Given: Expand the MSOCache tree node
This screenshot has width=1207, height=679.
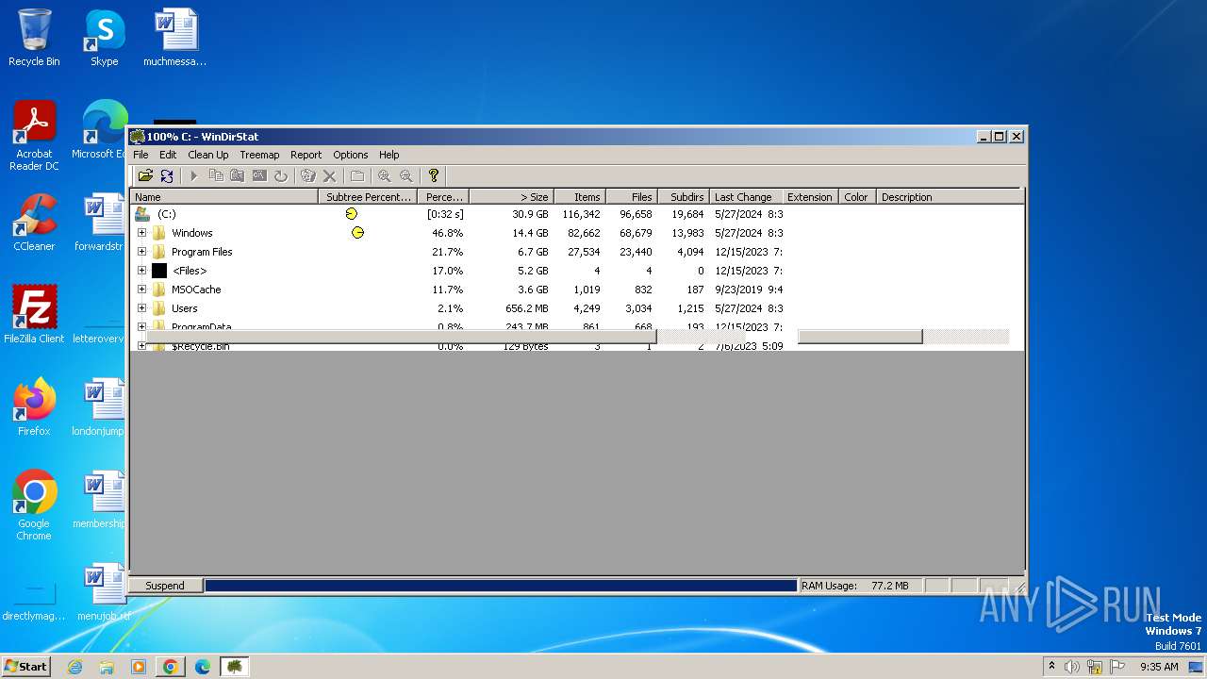Looking at the screenshot, I should point(141,290).
